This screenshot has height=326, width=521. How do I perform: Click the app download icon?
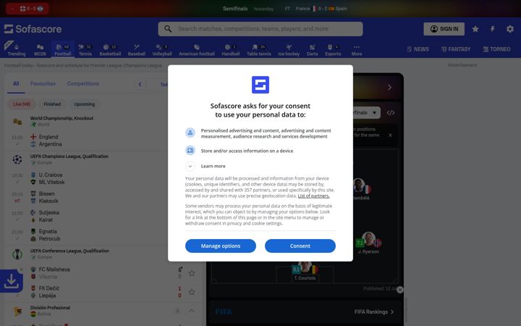click(12, 281)
